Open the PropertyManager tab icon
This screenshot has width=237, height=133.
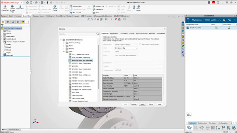pos(8,22)
